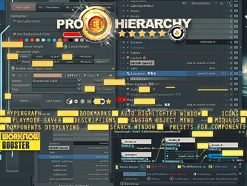This screenshot has width=247, height=186.
Task: Toggle visibility eye of Rocks row
Action: click(x=236, y=16)
